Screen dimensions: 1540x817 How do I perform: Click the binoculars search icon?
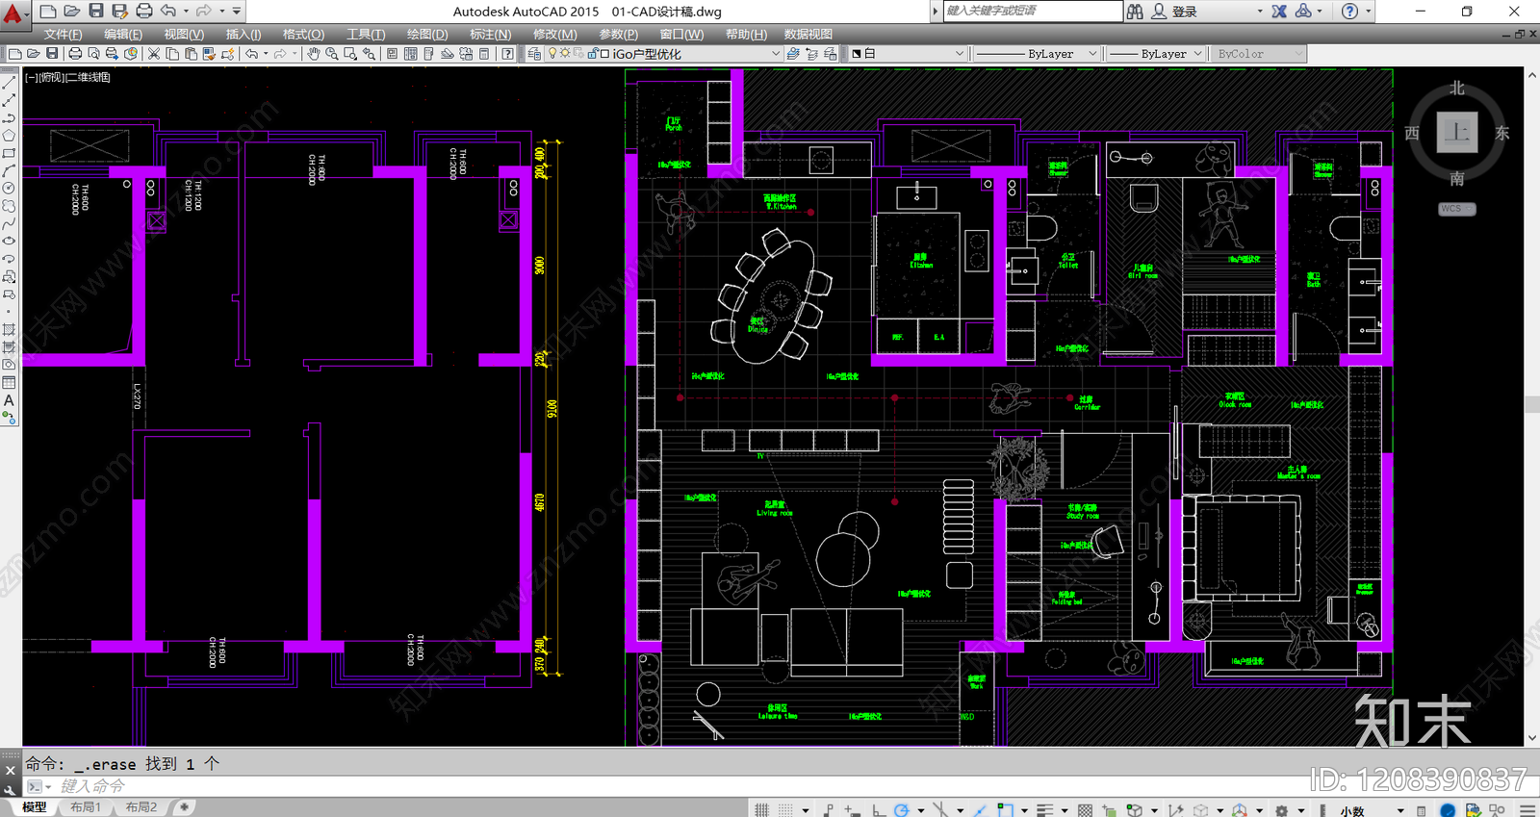pos(1136,12)
